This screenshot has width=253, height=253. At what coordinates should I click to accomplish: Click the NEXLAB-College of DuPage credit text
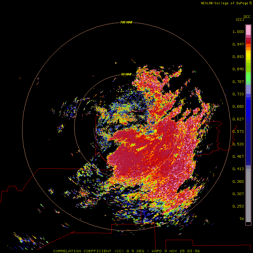(224, 3)
